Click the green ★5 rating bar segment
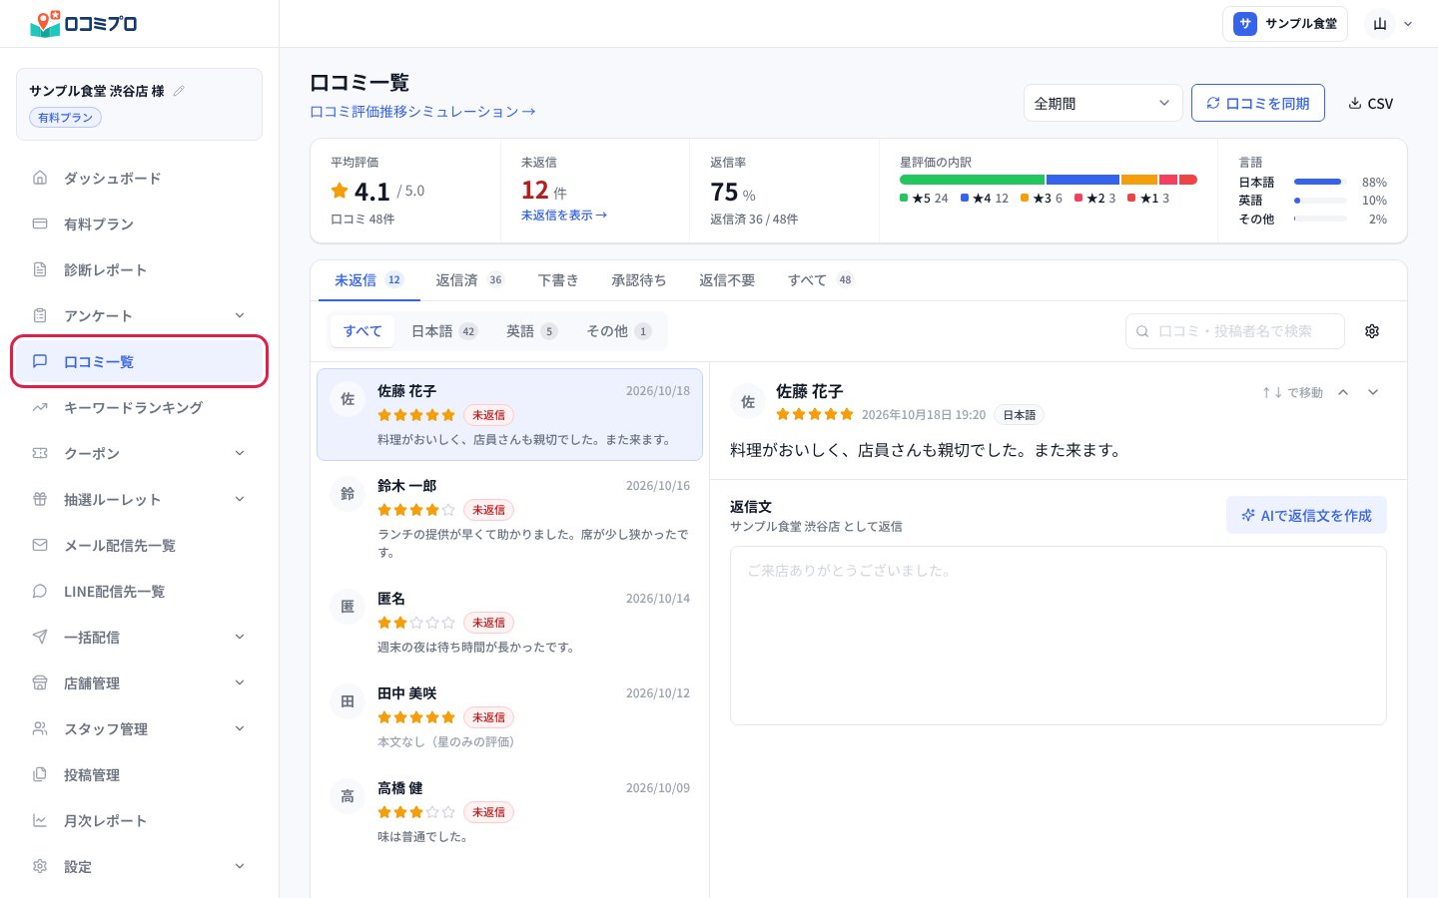Image resolution: width=1438 pixels, height=898 pixels. 972,180
